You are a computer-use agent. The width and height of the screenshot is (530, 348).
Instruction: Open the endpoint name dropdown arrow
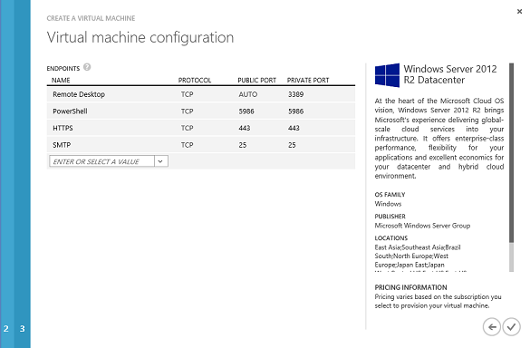[x=161, y=161]
